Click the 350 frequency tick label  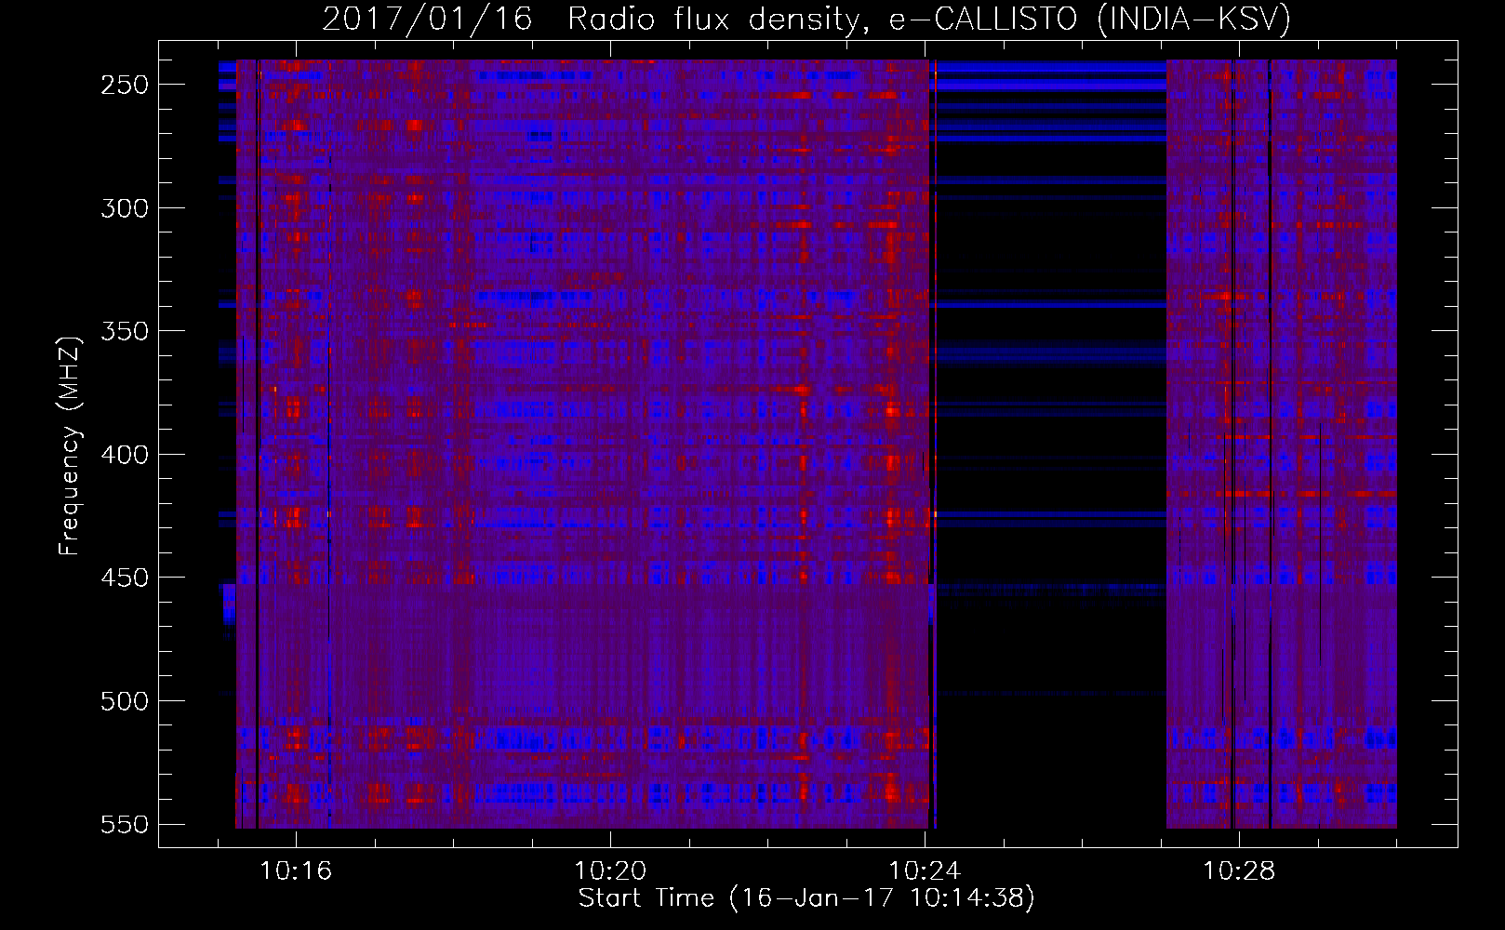coord(125,331)
